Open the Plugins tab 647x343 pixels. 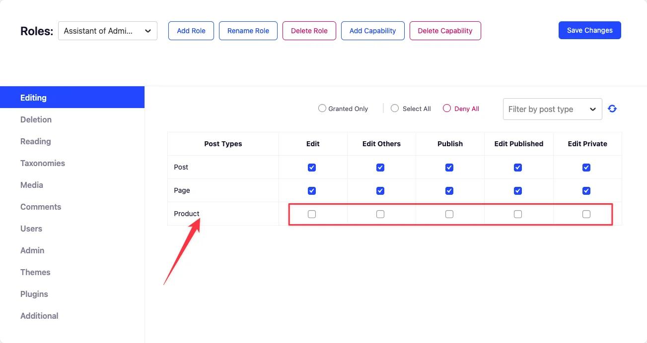click(x=72, y=294)
